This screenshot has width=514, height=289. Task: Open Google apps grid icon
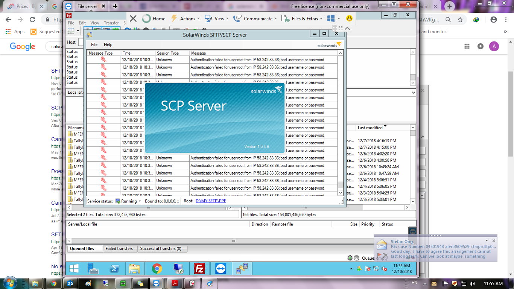(467, 46)
